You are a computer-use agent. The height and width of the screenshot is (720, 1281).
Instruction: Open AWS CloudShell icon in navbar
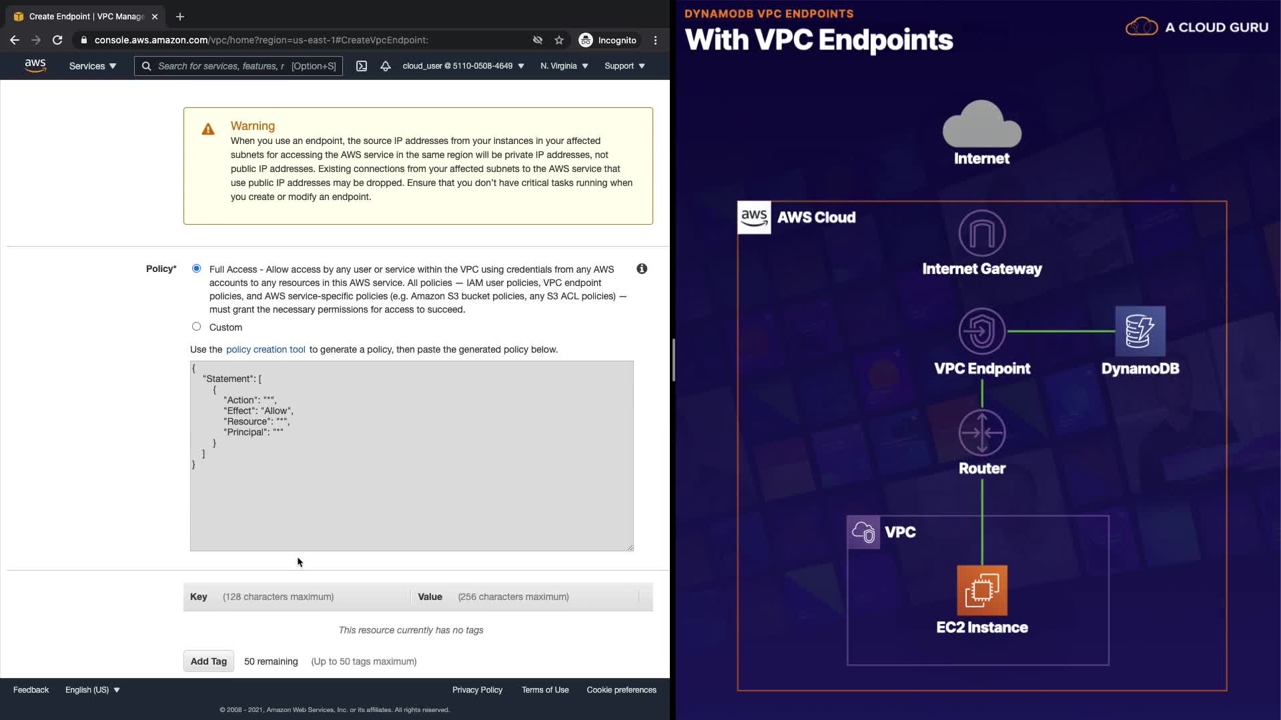pos(362,66)
